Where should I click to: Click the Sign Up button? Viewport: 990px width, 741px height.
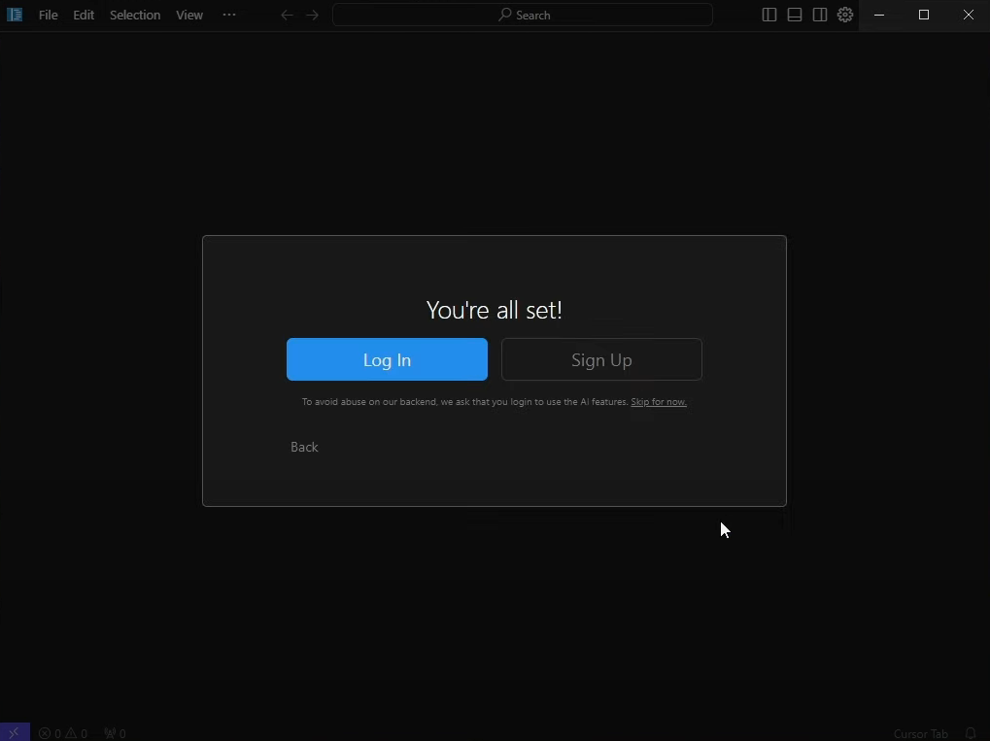point(601,359)
